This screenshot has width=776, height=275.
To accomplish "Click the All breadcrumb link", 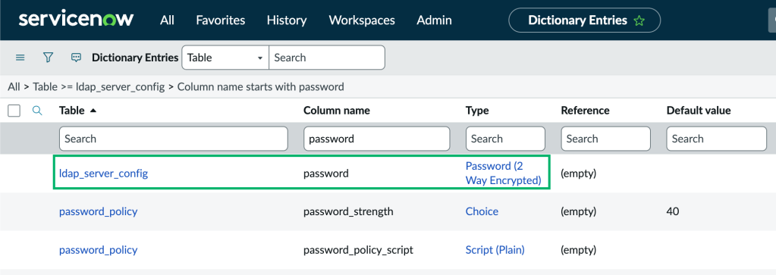I will coord(14,87).
